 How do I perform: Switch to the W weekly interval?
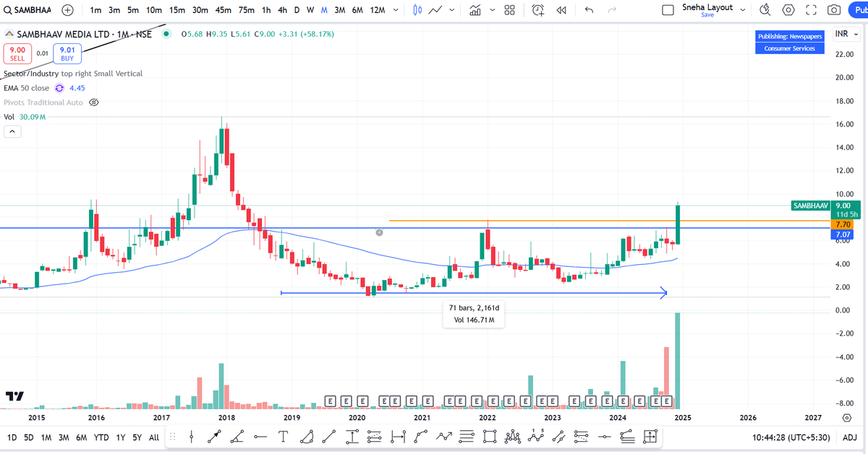310,10
